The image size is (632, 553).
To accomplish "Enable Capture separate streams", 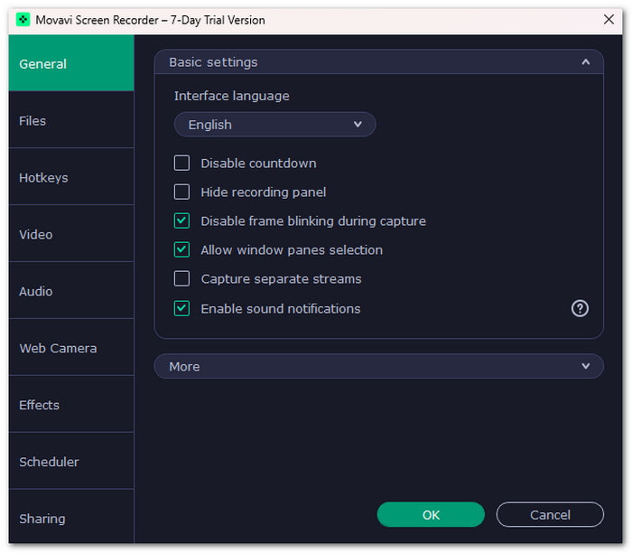I will point(181,278).
